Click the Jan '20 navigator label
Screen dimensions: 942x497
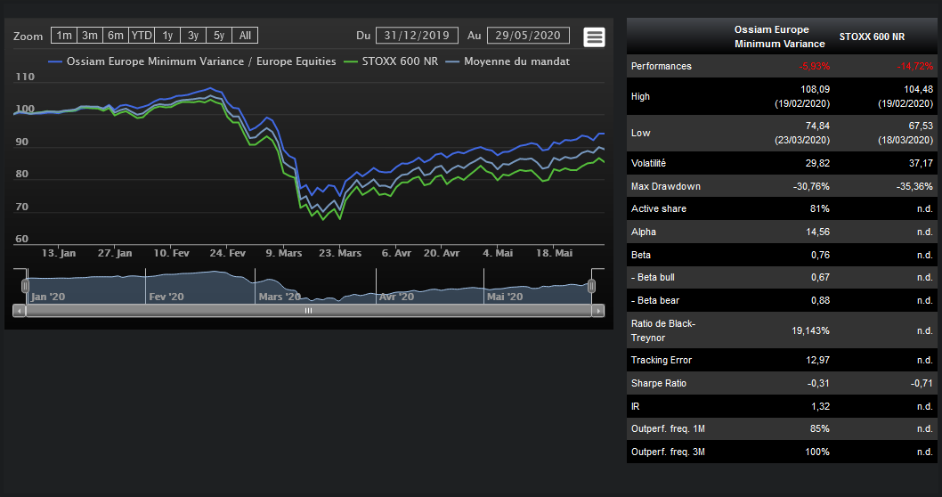pos(48,297)
